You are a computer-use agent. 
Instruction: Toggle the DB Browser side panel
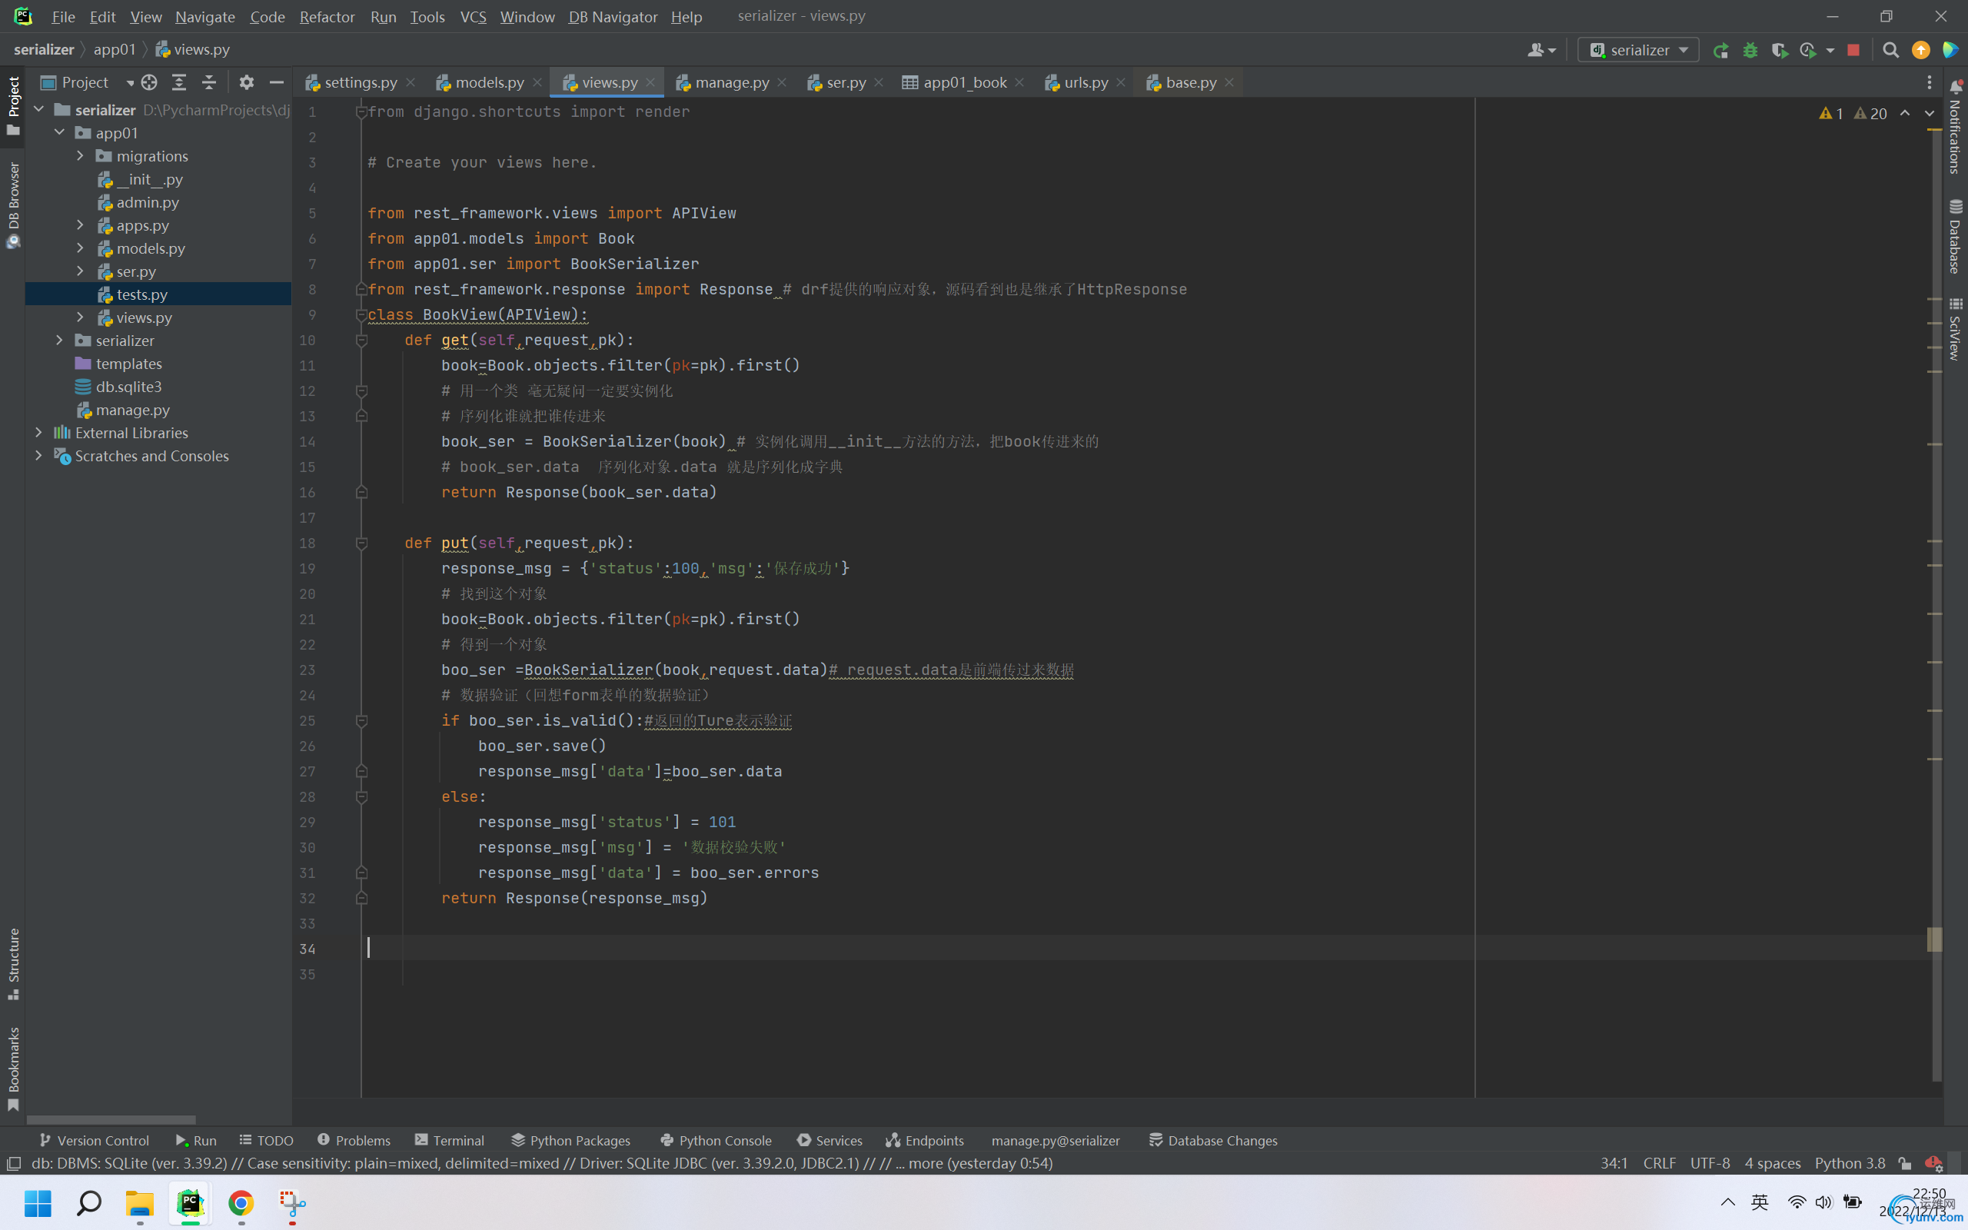pyautogui.click(x=13, y=204)
